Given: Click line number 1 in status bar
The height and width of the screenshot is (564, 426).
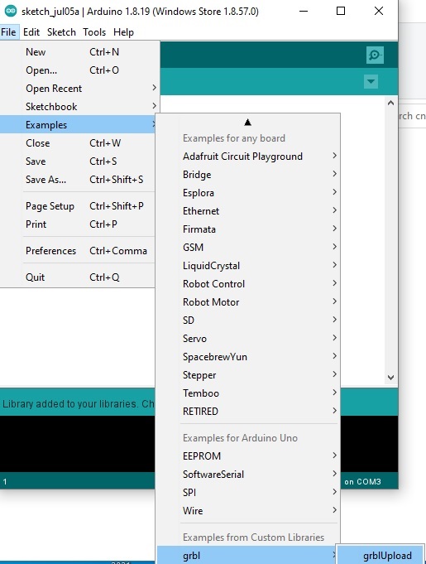Looking at the screenshot, I should click(x=5, y=482).
